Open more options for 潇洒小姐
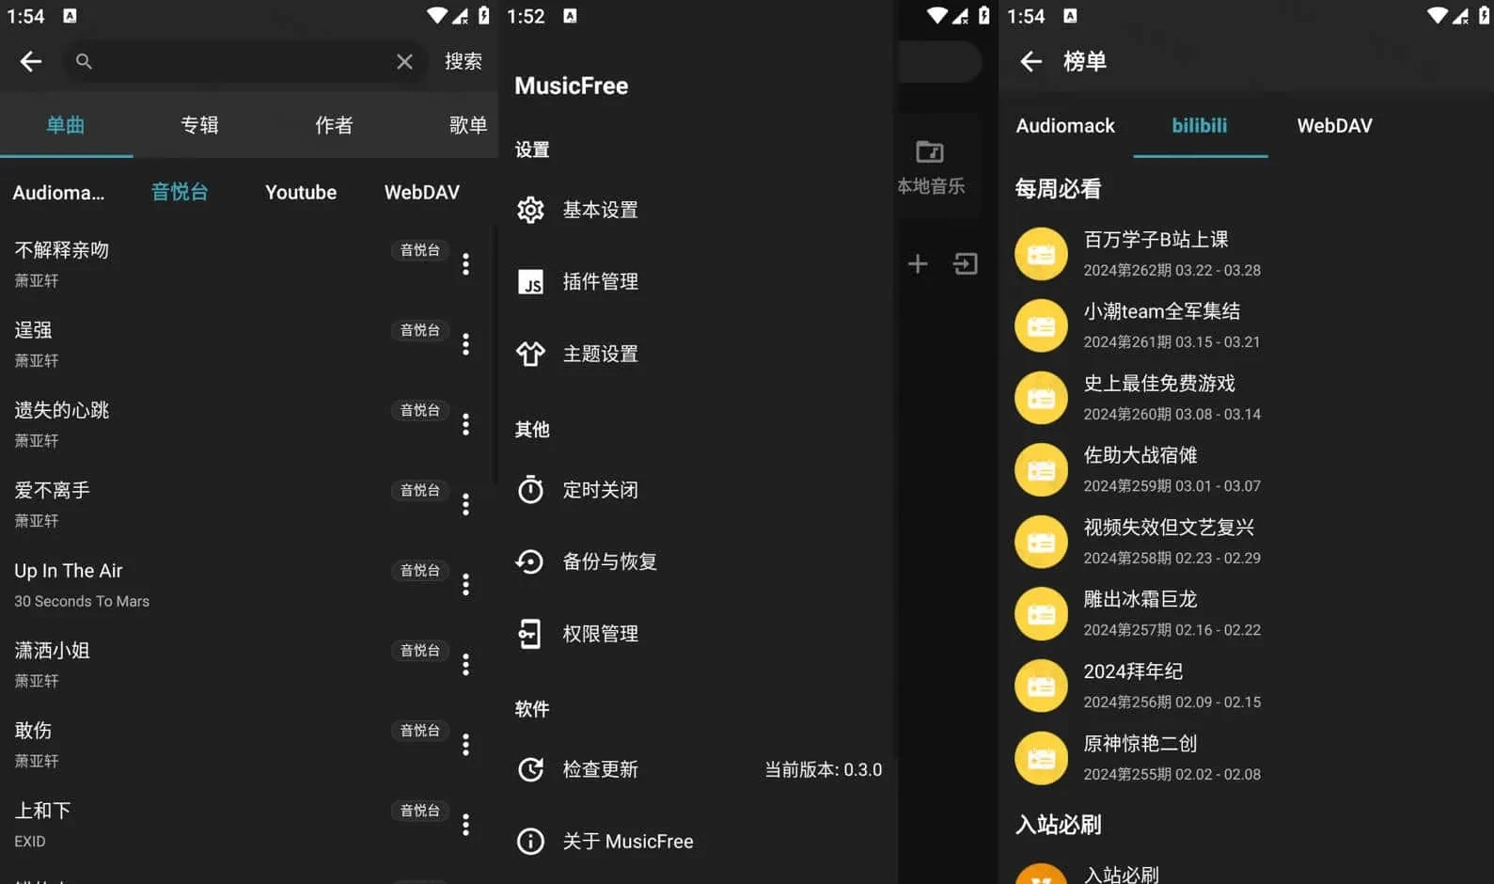 point(465,665)
